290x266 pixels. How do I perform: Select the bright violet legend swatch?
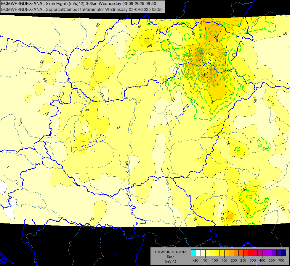[270, 253]
